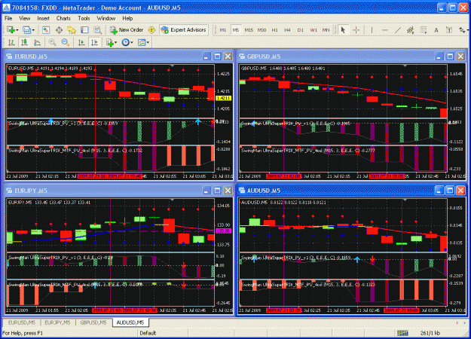Draw a horizontal line tool
This screenshot has width=471, height=339.
[385, 30]
